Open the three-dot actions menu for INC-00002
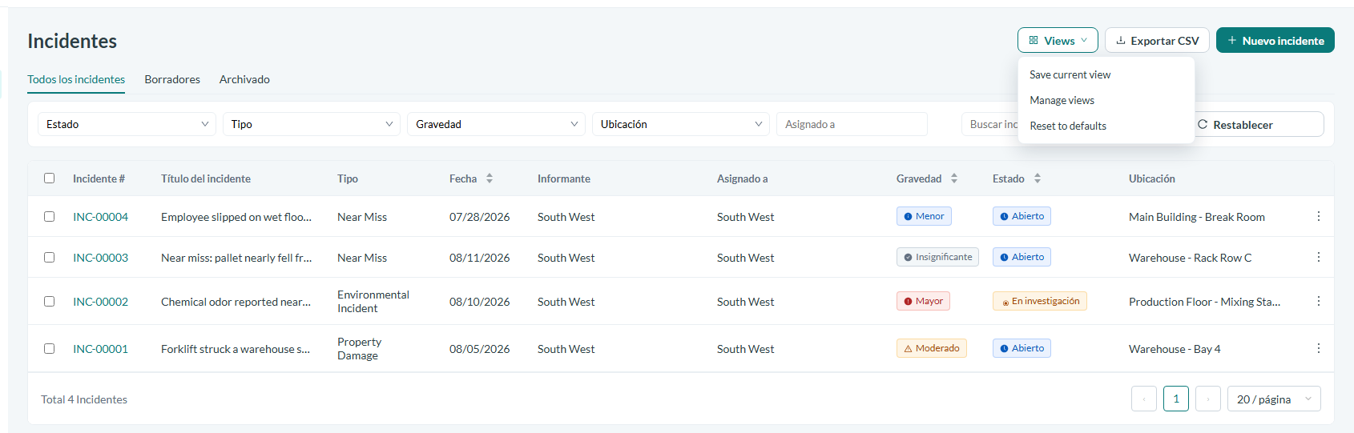Screen dimensions: 1354x433 1318,301
